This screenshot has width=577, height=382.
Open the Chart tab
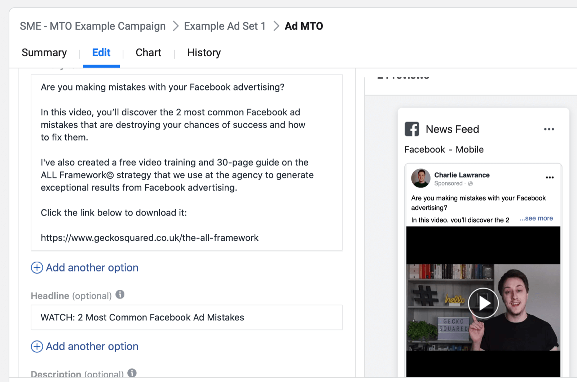click(148, 53)
